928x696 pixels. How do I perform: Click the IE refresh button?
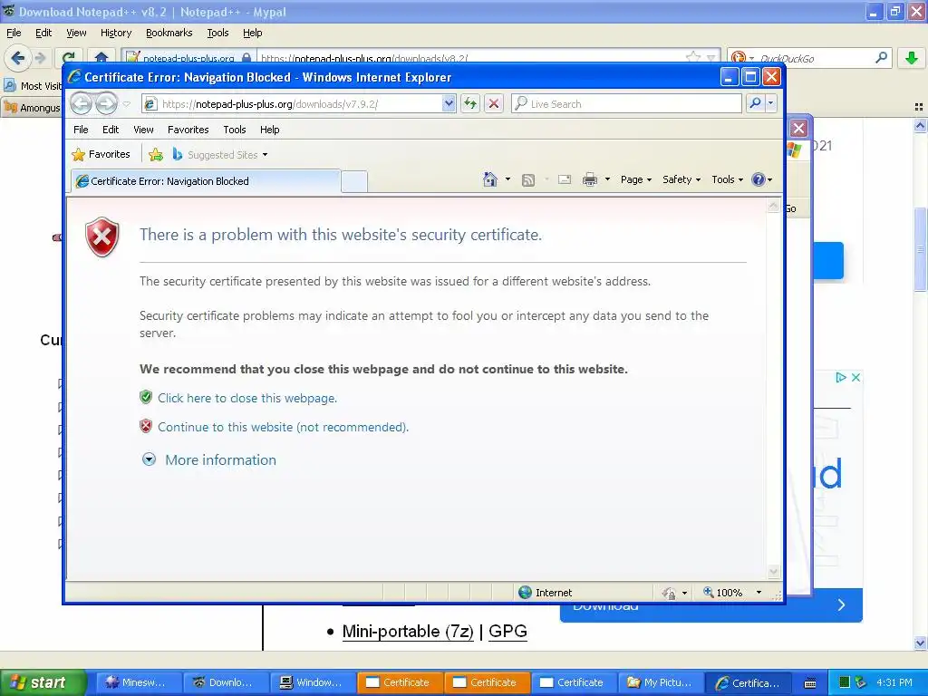[x=470, y=104]
